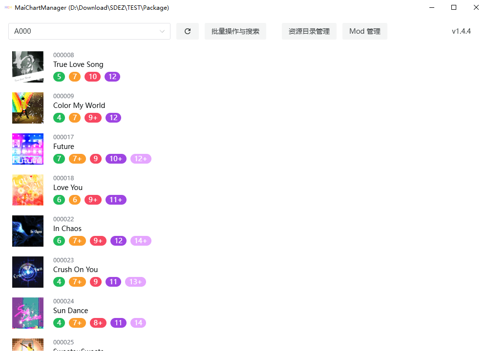This screenshot has height=359, width=488.
Task: Click Sun Dance red 8+ badge
Action: coord(98,323)
